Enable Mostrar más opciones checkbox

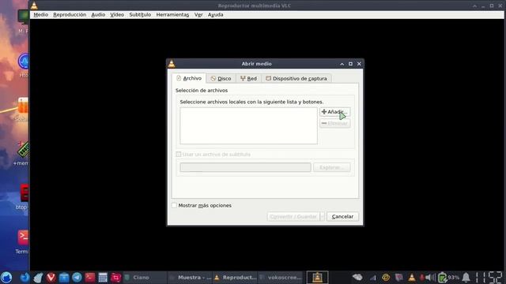click(x=174, y=205)
